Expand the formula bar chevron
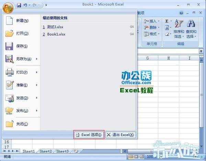 tap(201, 51)
